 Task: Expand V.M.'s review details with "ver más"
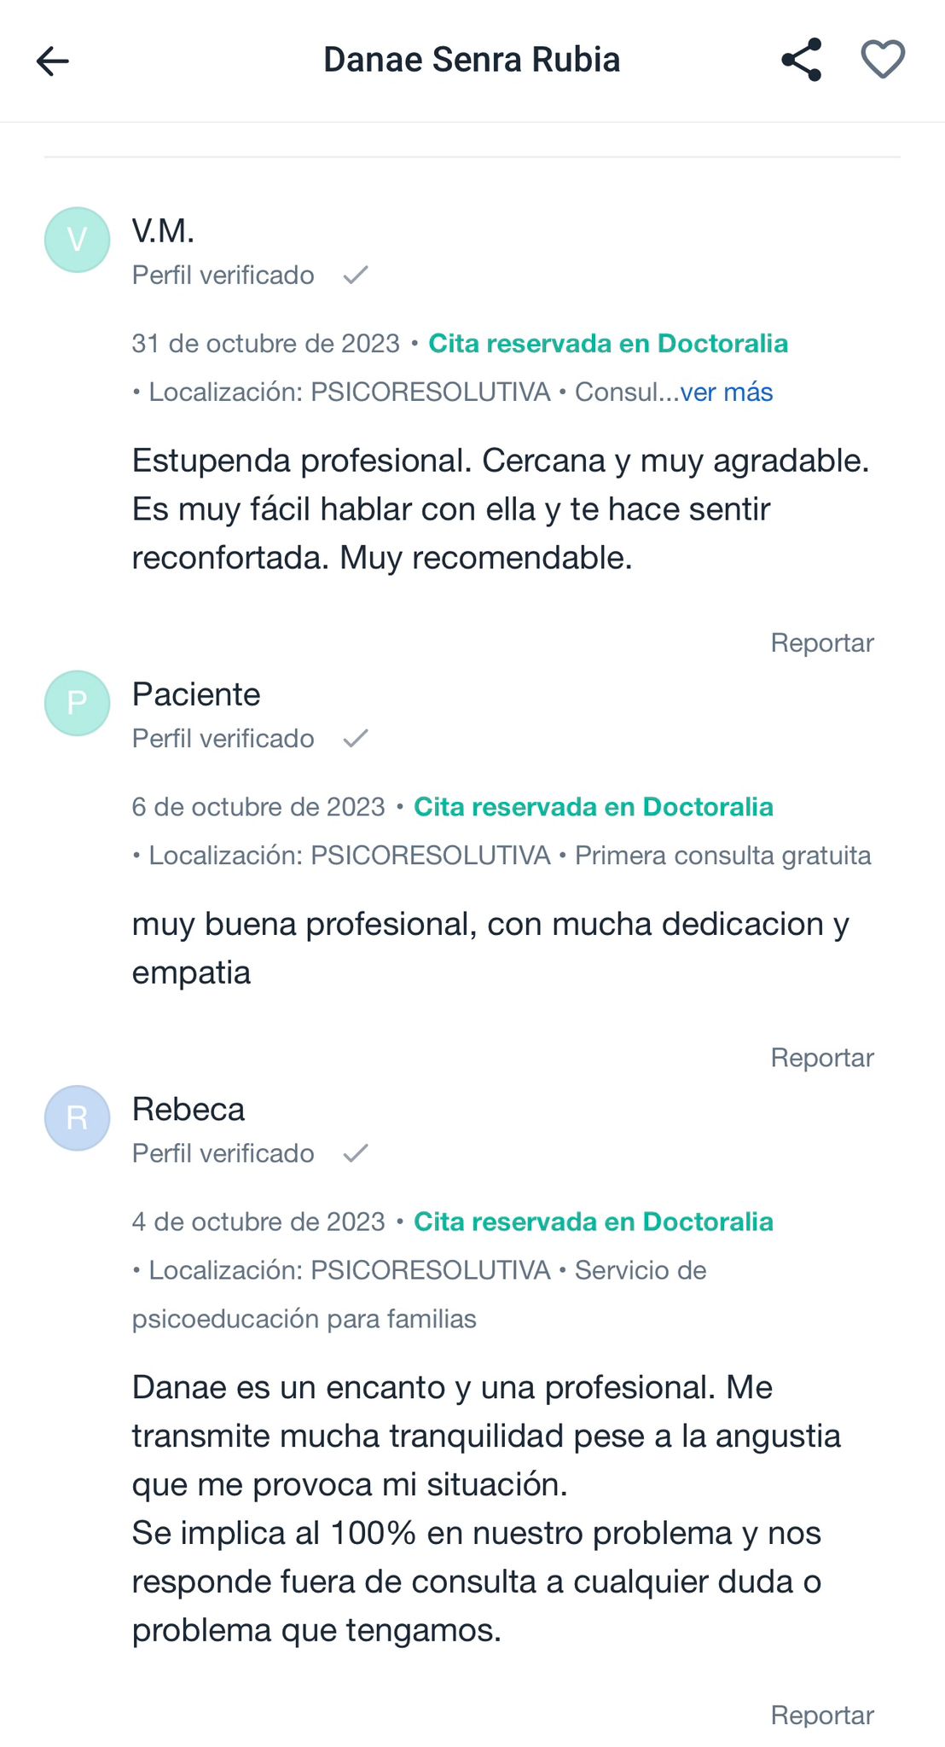726,392
